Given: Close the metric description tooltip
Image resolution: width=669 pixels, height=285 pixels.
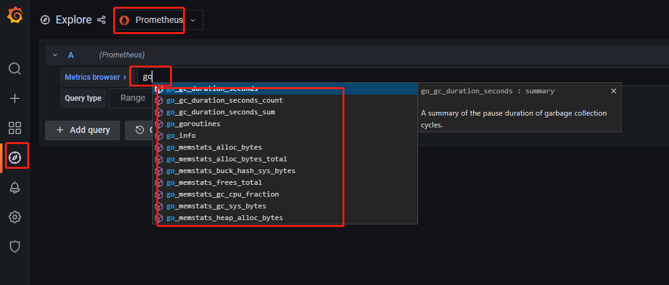Looking at the screenshot, I should point(613,91).
